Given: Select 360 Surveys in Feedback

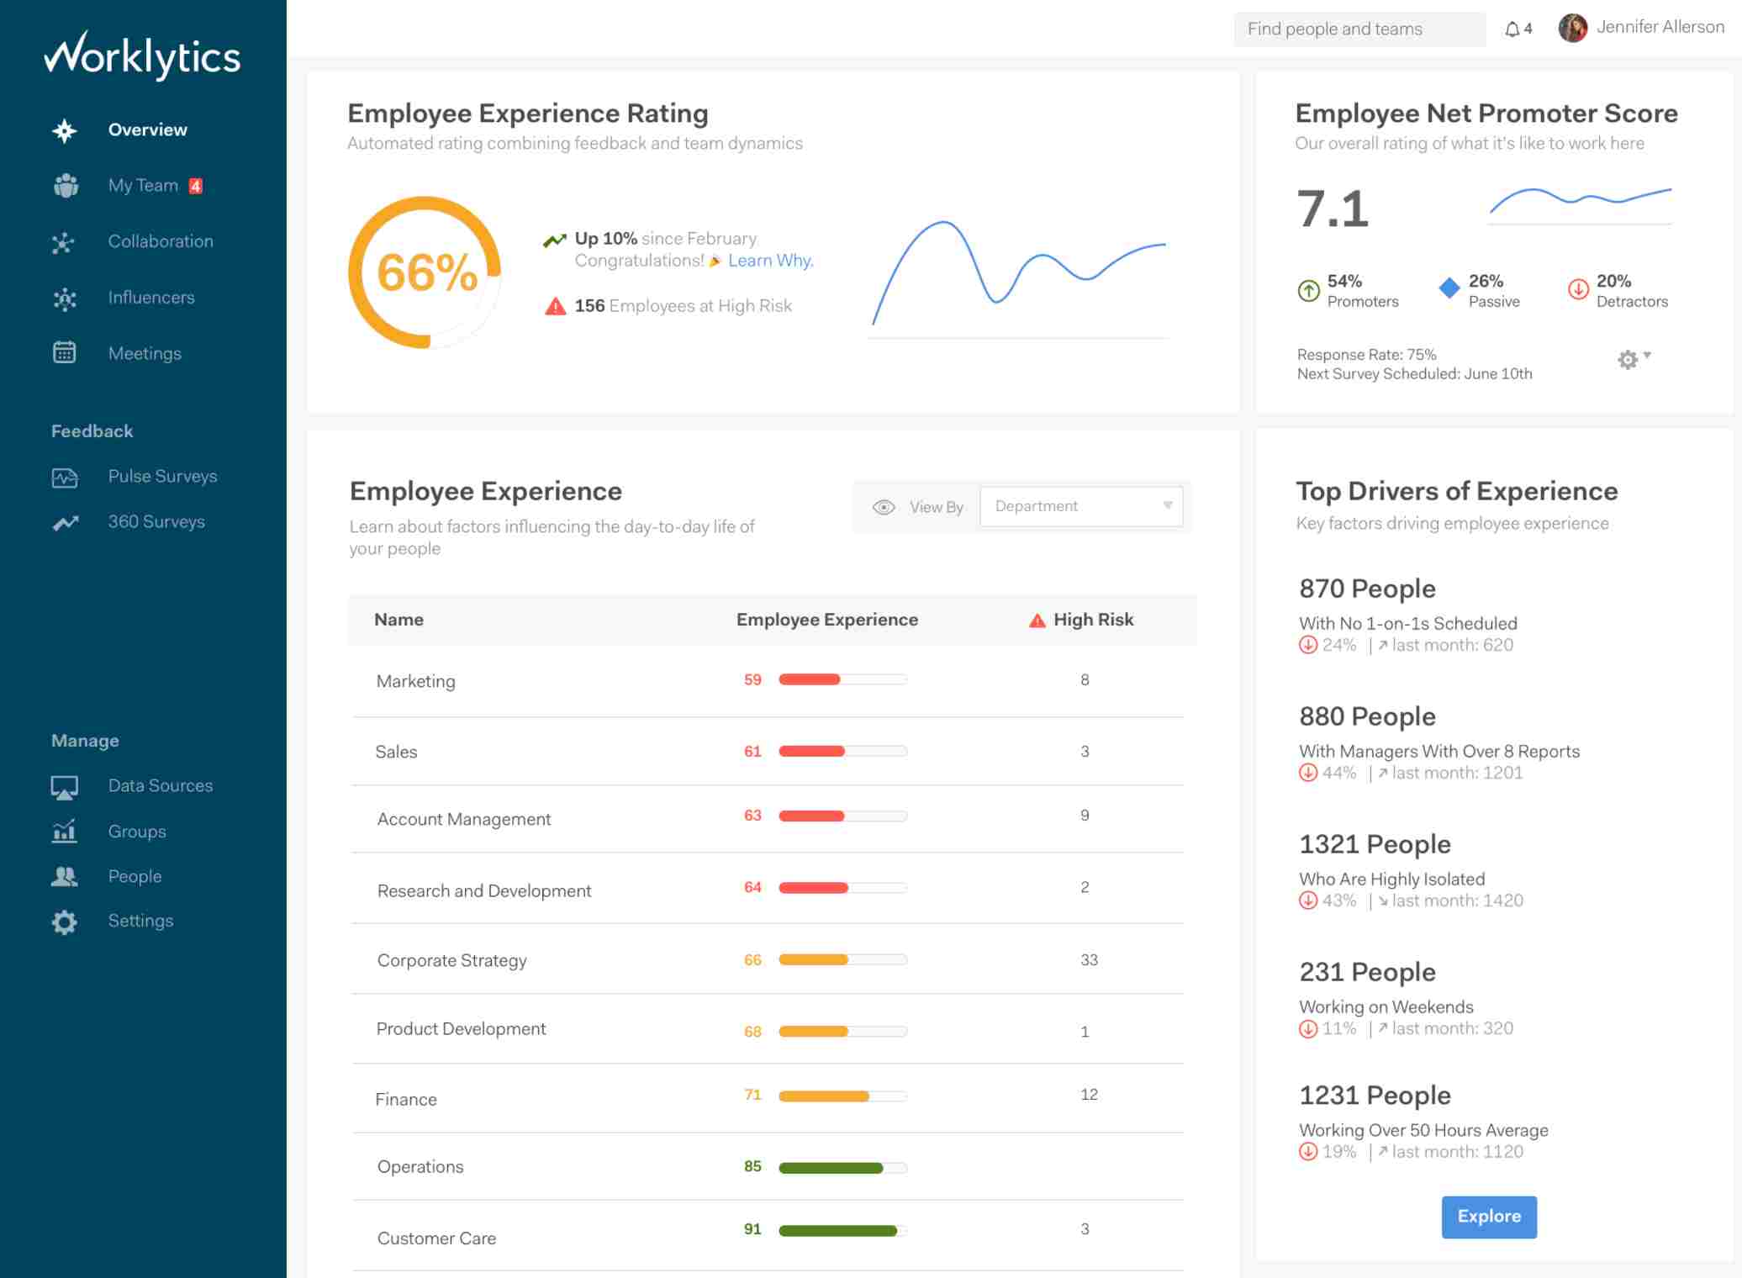Looking at the screenshot, I should tap(156, 522).
